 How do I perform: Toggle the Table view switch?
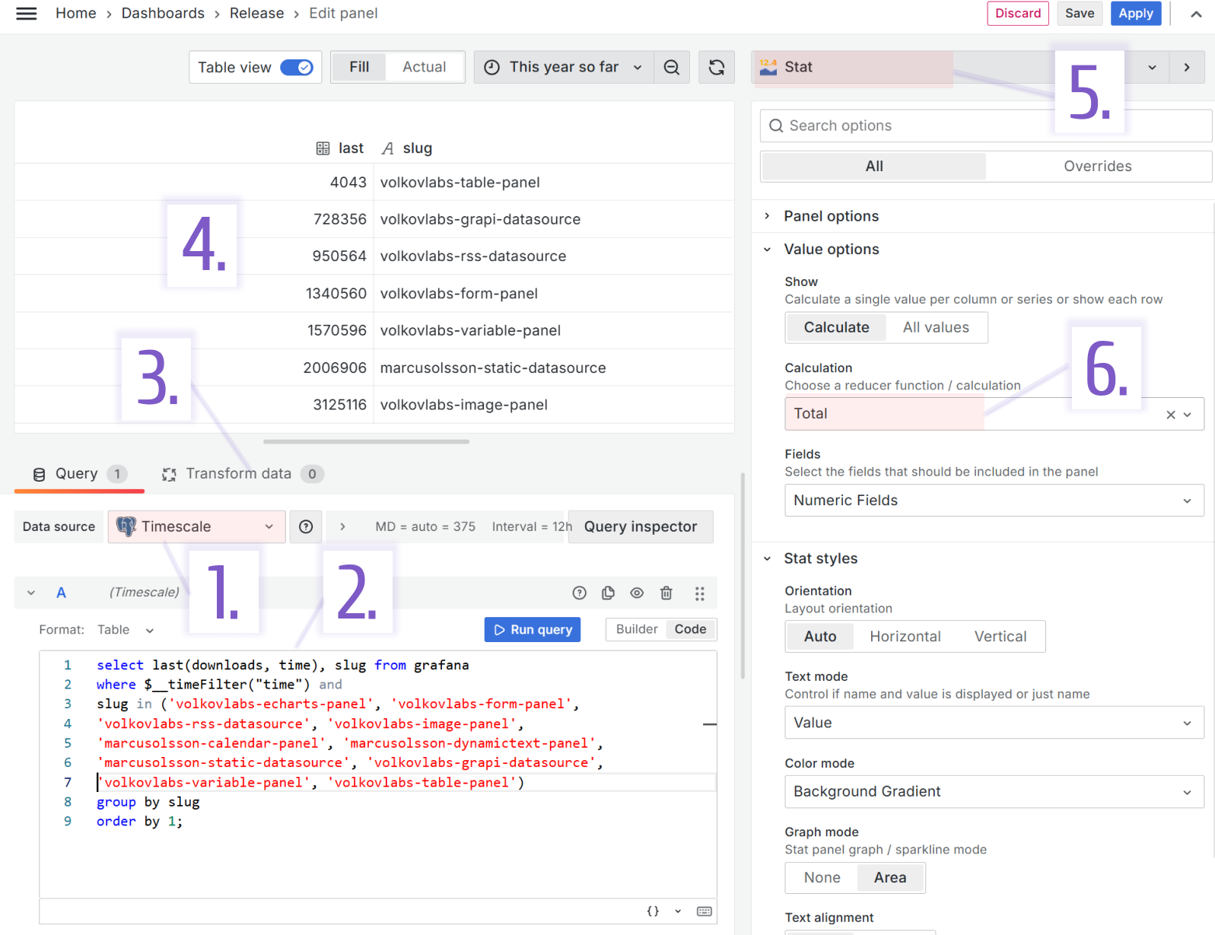click(297, 68)
